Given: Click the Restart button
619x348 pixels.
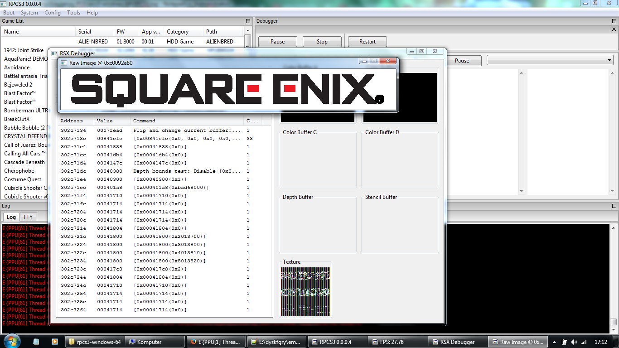Looking at the screenshot, I should click(367, 42).
